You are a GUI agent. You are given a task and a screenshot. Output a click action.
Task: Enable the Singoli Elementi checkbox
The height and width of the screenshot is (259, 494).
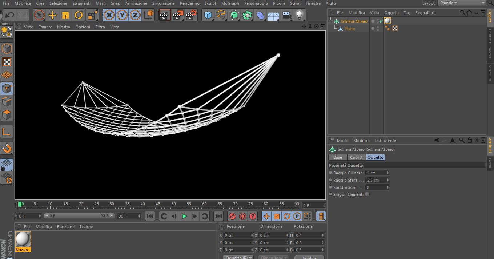367,194
